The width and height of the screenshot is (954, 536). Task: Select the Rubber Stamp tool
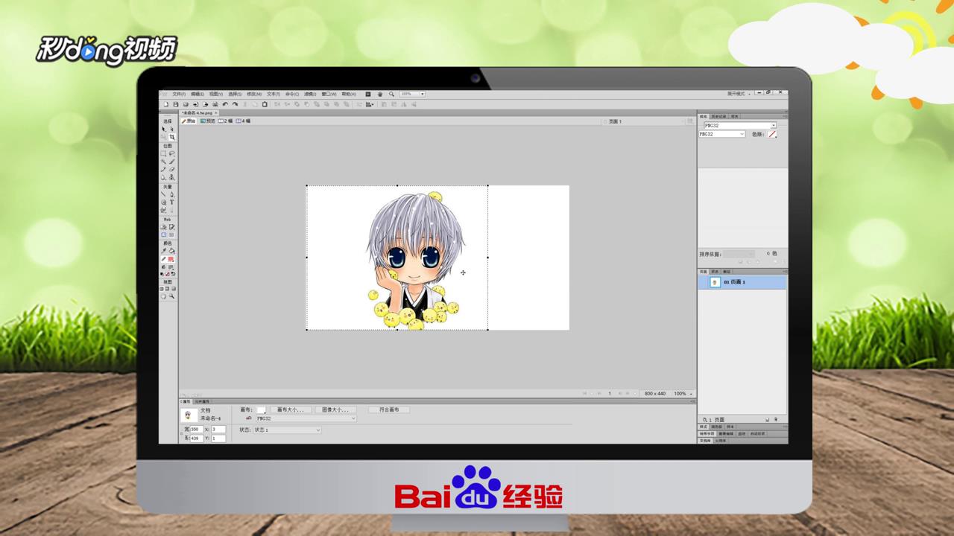pyautogui.click(x=171, y=178)
